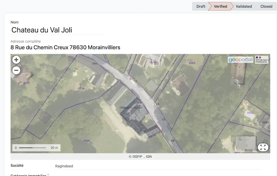Click the map scale bar

click(x=36, y=148)
